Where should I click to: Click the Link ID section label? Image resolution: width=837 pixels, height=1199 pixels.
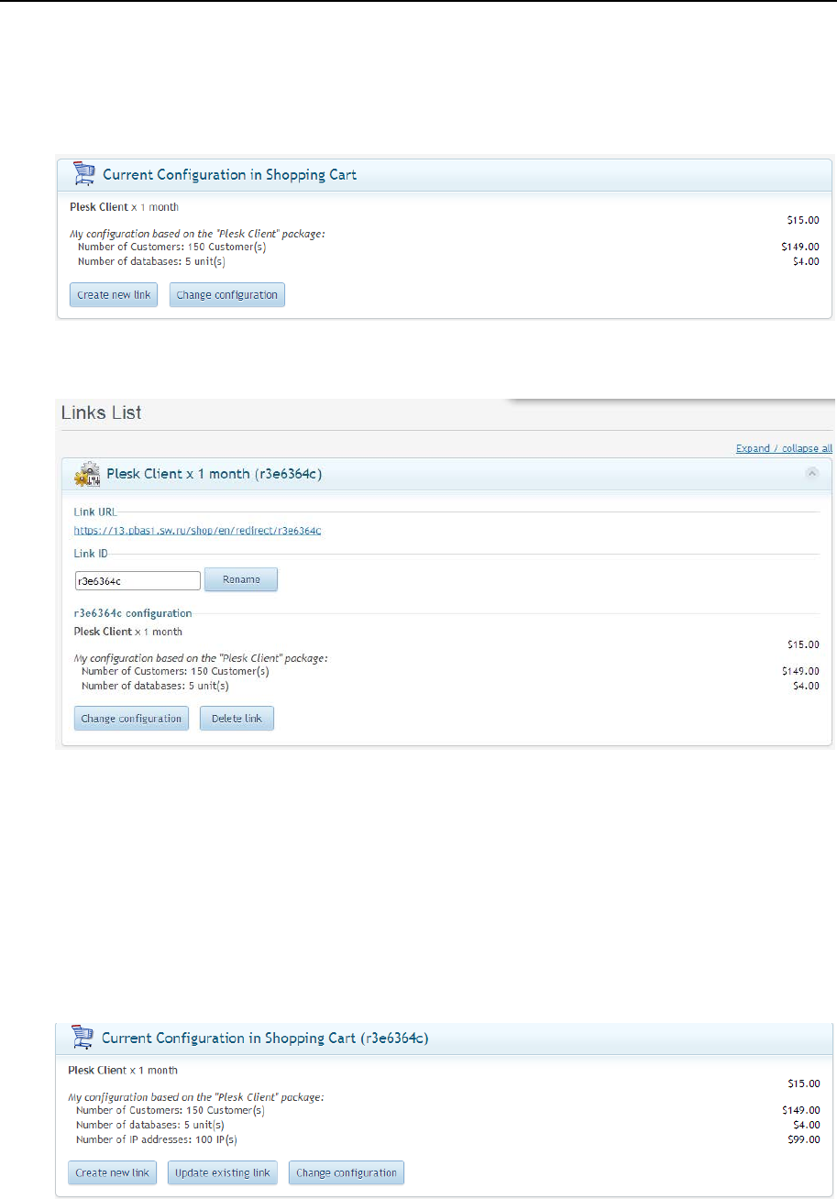[92, 554]
